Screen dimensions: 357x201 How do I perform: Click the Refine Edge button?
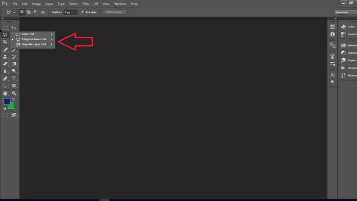tap(115, 12)
